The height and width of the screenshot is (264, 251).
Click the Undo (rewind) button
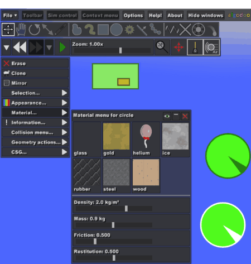[x=20, y=47]
